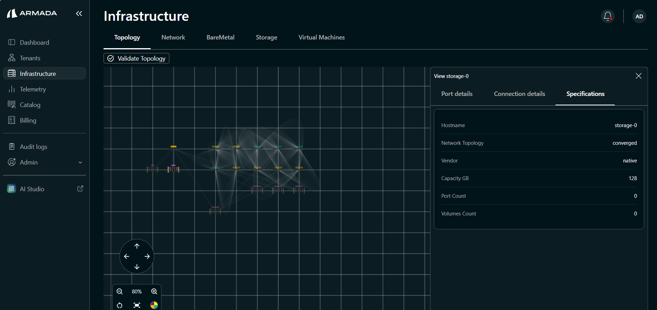This screenshot has height=310, width=657.
Task: Collapse the sidebar with double-chevron icon
Action: point(79,14)
